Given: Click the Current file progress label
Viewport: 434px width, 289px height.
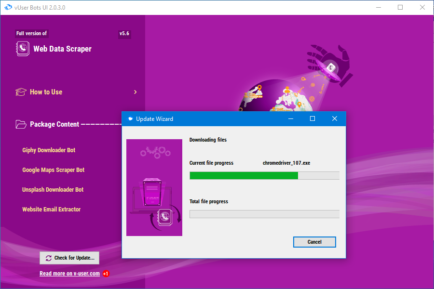Looking at the screenshot, I should 211,163.
